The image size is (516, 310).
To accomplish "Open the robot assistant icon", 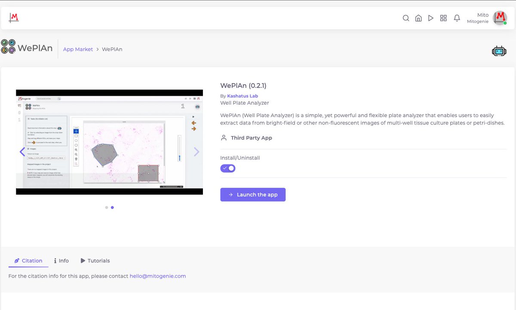I will coord(499,51).
